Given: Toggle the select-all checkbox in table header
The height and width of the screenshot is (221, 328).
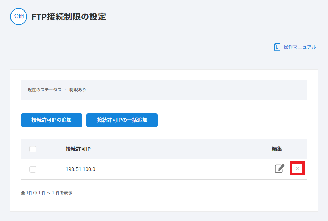Looking at the screenshot, I should point(33,149).
